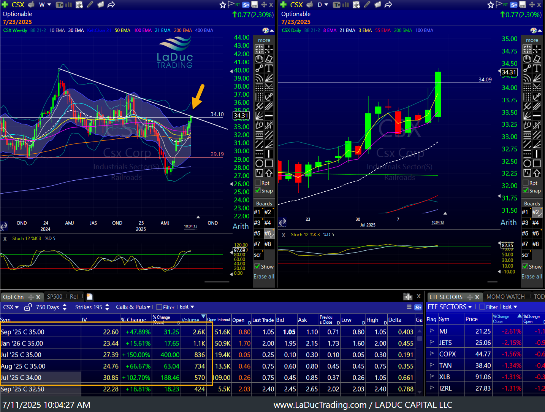Image resolution: width=545 pixels, height=412 pixels.
Task: Open the CSX symbol dropdown in the option chain
Action: pyautogui.click(x=11, y=307)
